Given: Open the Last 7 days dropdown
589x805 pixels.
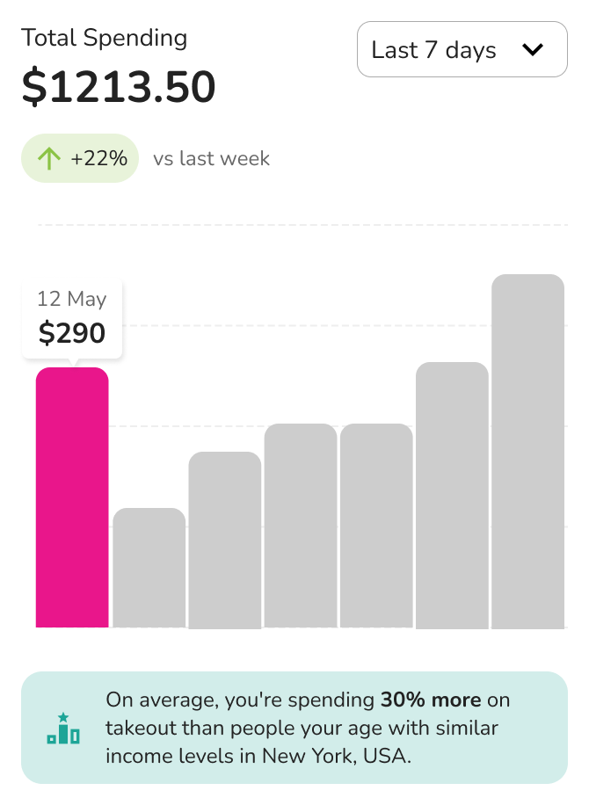Looking at the screenshot, I should (462, 49).
